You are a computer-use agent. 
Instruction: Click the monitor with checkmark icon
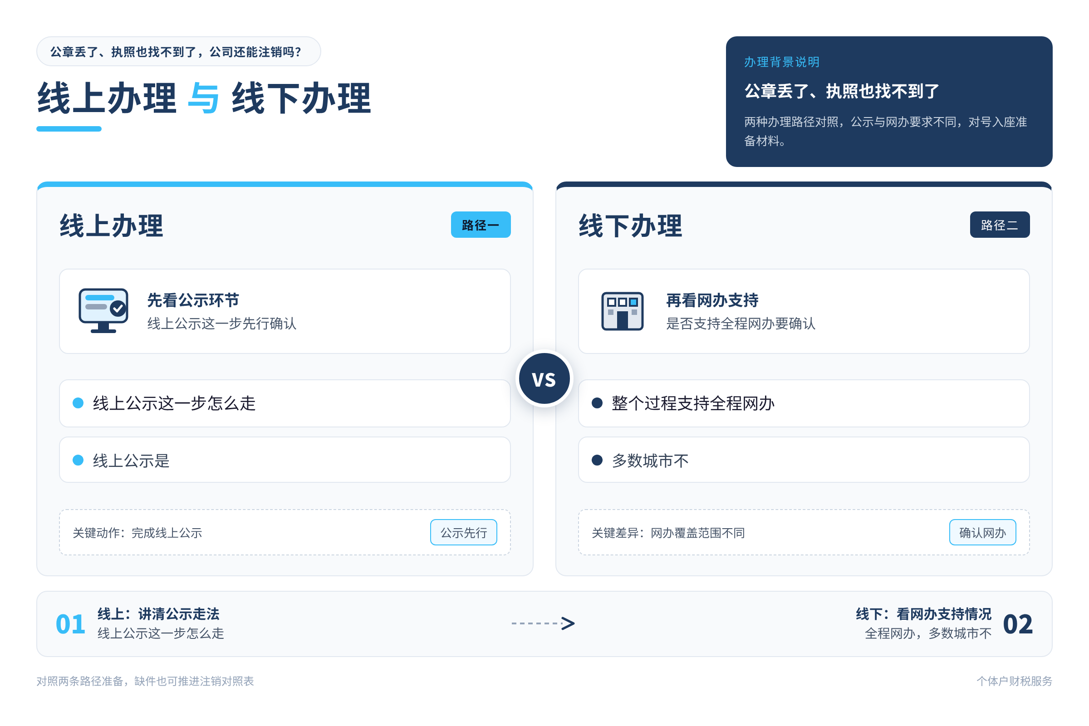[103, 311]
